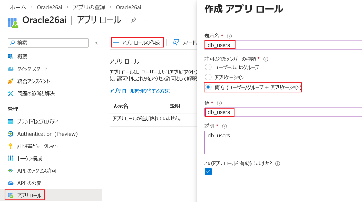Click the 表示名 column header

[120, 106]
